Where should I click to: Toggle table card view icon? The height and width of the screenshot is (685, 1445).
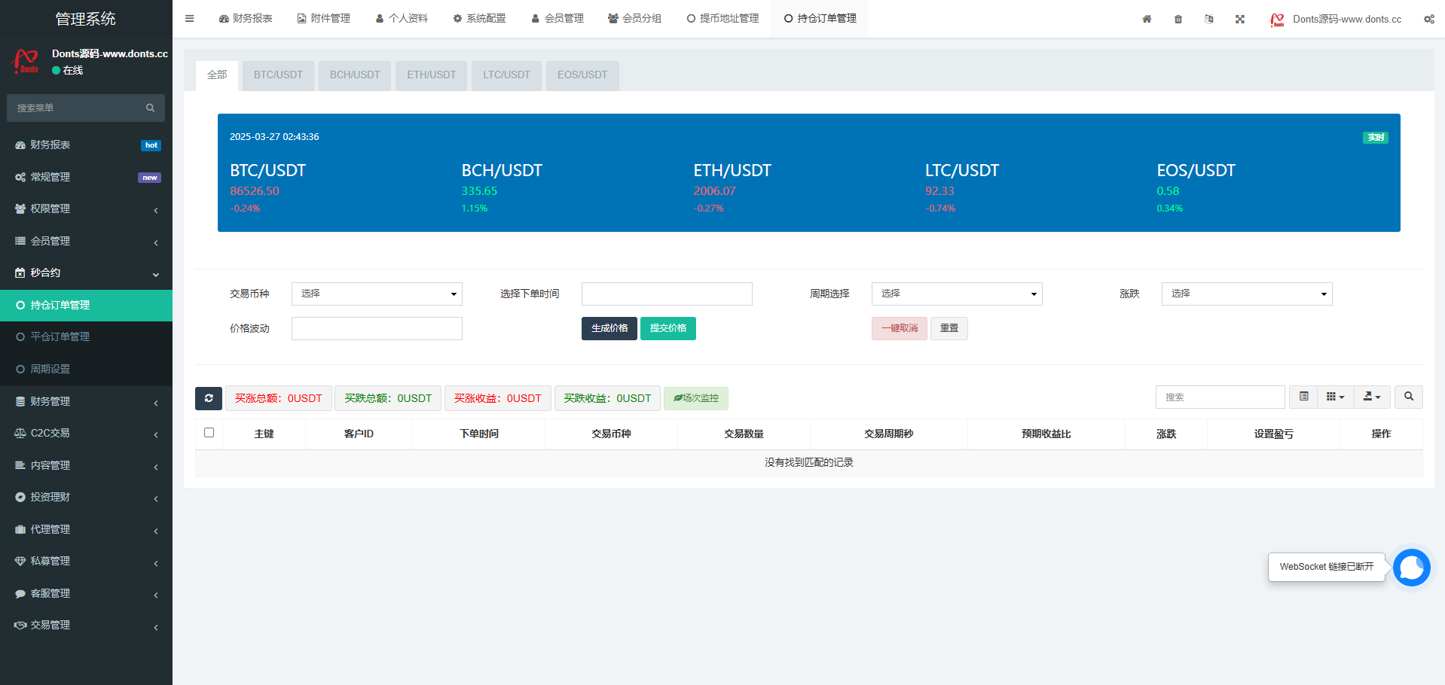tap(1304, 397)
